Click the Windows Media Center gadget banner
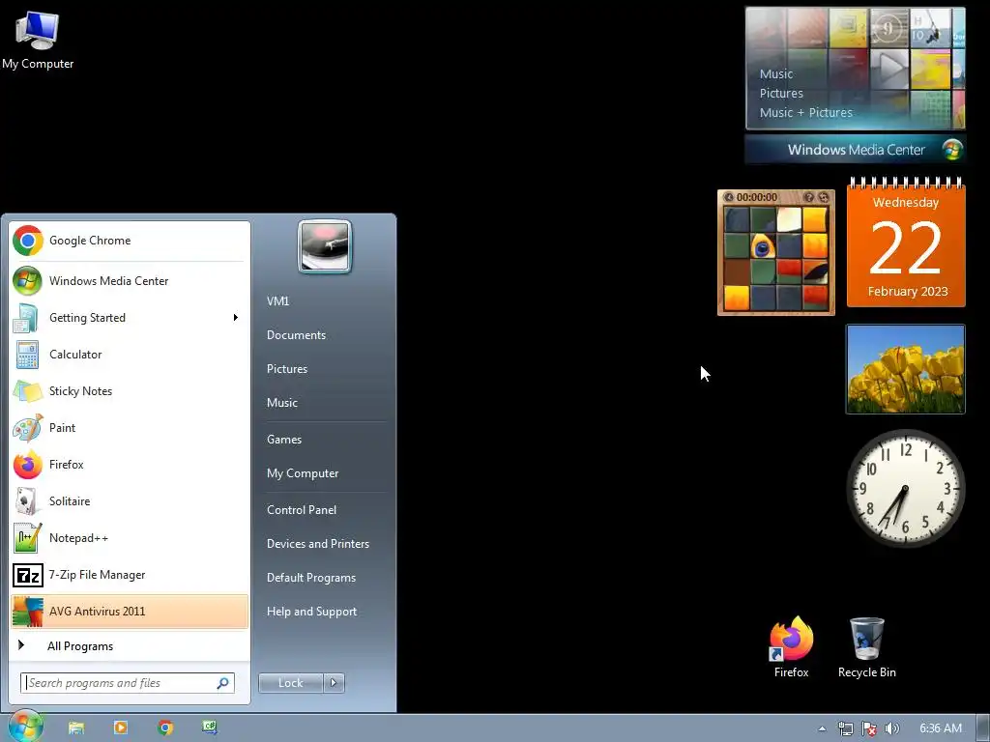 click(x=855, y=150)
